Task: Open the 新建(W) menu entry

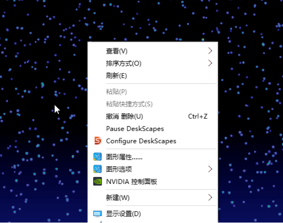Action: (x=118, y=197)
